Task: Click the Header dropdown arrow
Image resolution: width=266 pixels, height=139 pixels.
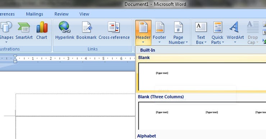Action: pyautogui.click(x=143, y=42)
